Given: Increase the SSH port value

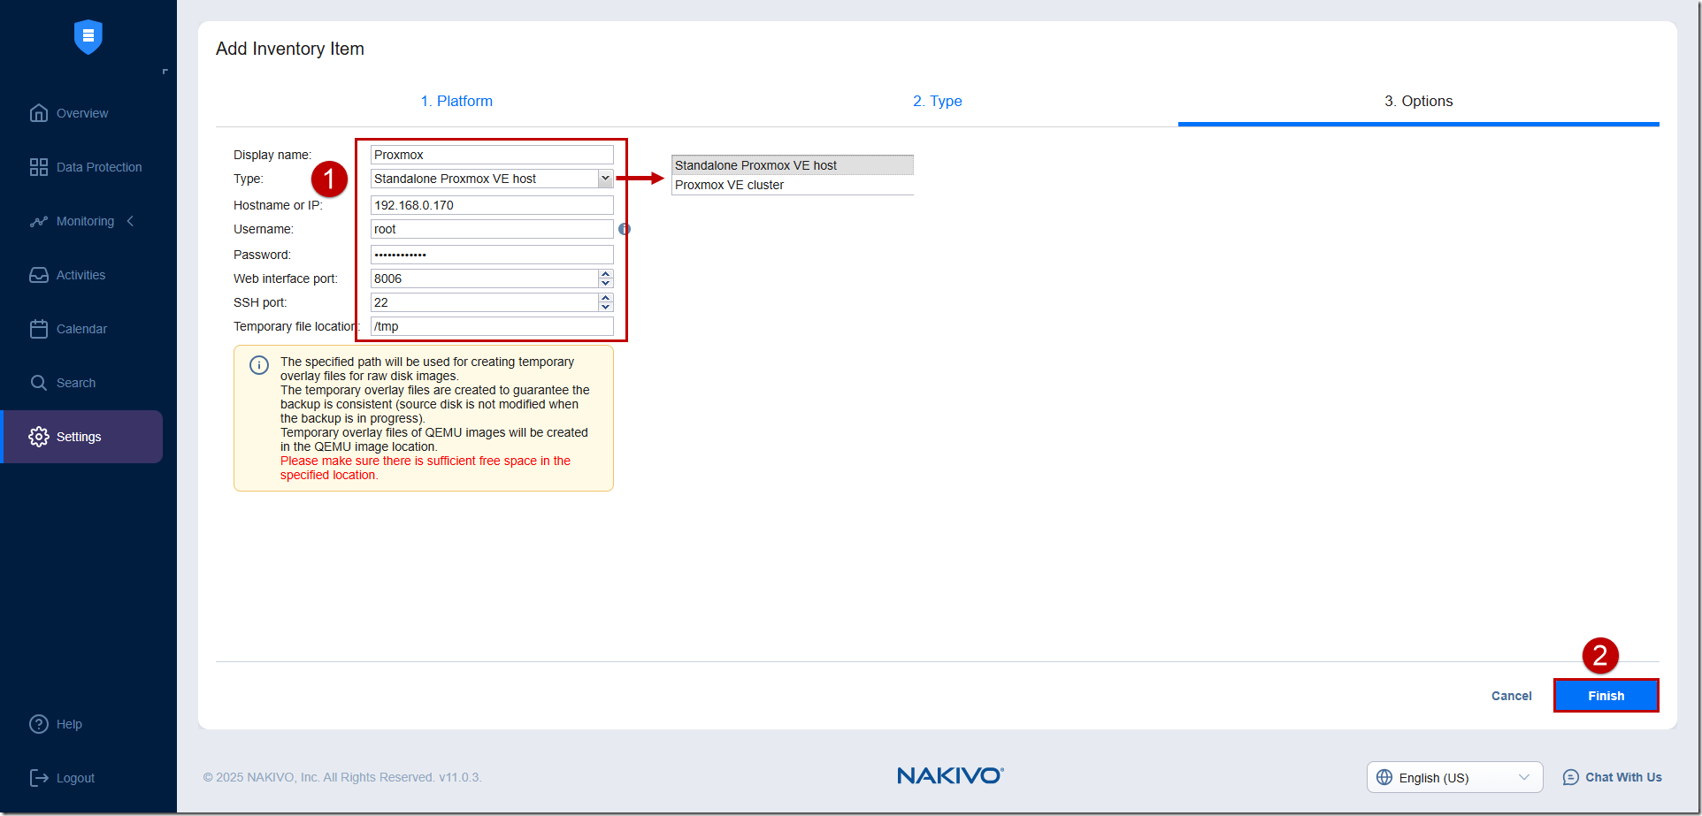Looking at the screenshot, I should [x=606, y=298].
